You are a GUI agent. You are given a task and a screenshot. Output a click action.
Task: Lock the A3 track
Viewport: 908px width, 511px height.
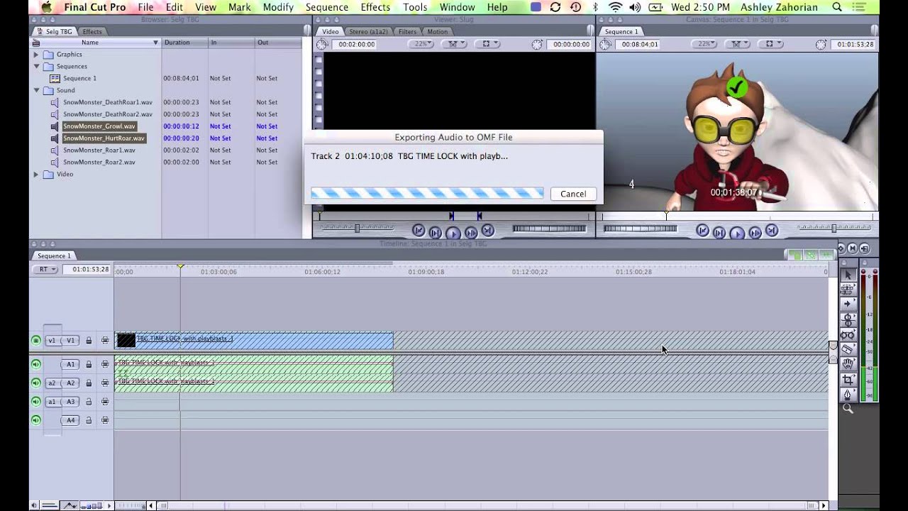(x=89, y=402)
